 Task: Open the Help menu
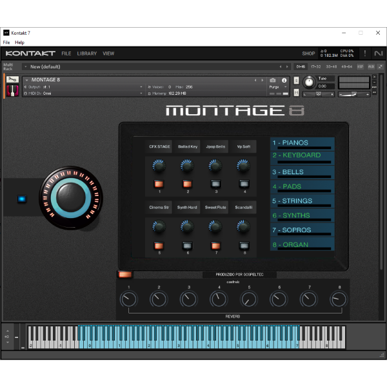tap(19, 43)
